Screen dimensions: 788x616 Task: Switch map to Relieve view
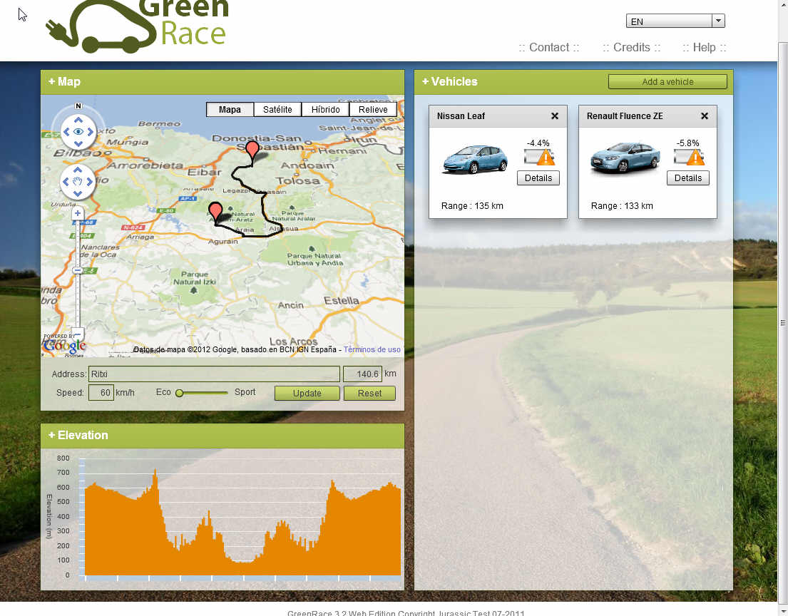[x=373, y=110]
